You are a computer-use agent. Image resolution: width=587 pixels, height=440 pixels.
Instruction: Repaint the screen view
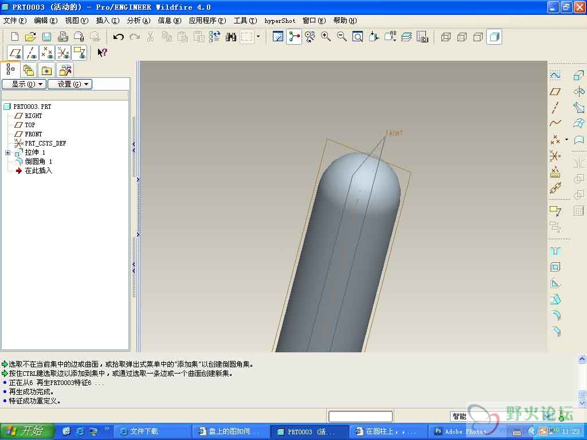point(278,37)
